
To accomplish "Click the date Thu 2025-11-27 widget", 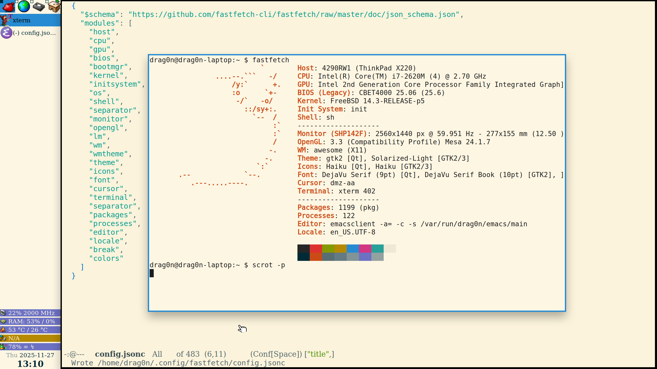I will pyautogui.click(x=30, y=355).
